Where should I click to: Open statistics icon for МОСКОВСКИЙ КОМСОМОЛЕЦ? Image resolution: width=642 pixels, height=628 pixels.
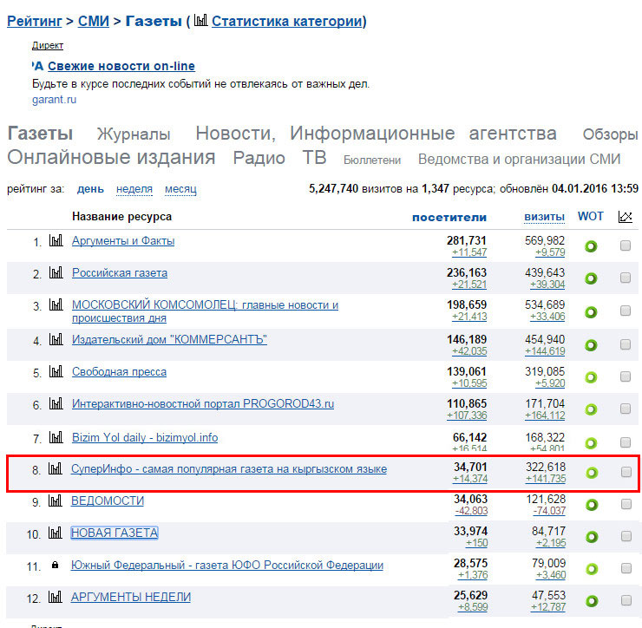click(x=56, y=304)
